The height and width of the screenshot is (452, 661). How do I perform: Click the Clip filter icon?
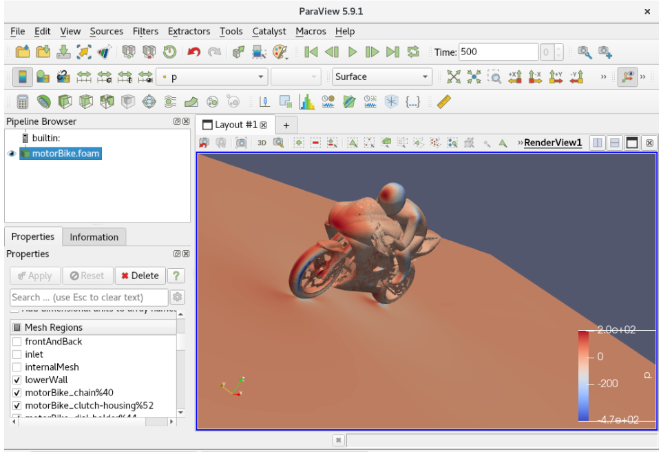tap(65, 102)
